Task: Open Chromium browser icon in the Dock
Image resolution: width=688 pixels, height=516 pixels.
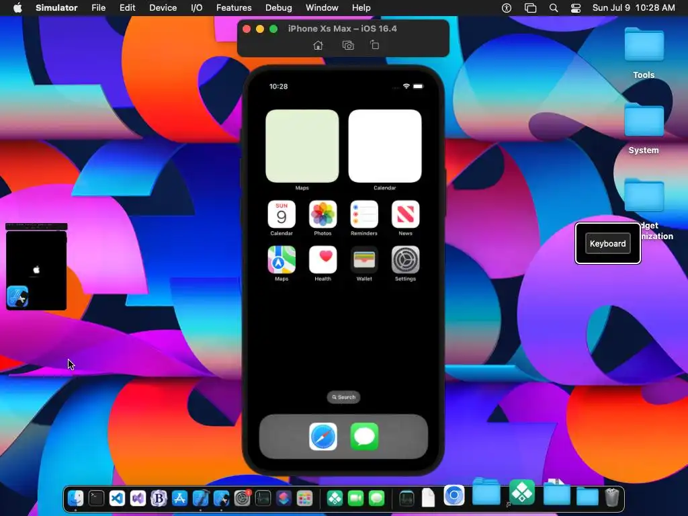Action: click(x=454, y=495)
